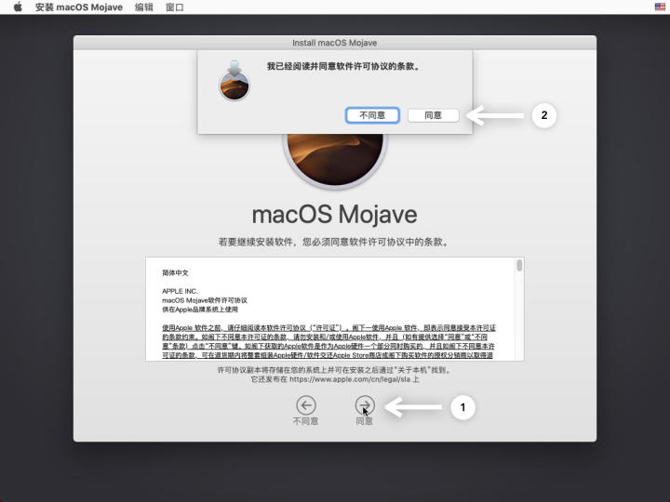The image size is (670, 502).
Task: Open the Apple menu
Action: click(x=18, y=7)
